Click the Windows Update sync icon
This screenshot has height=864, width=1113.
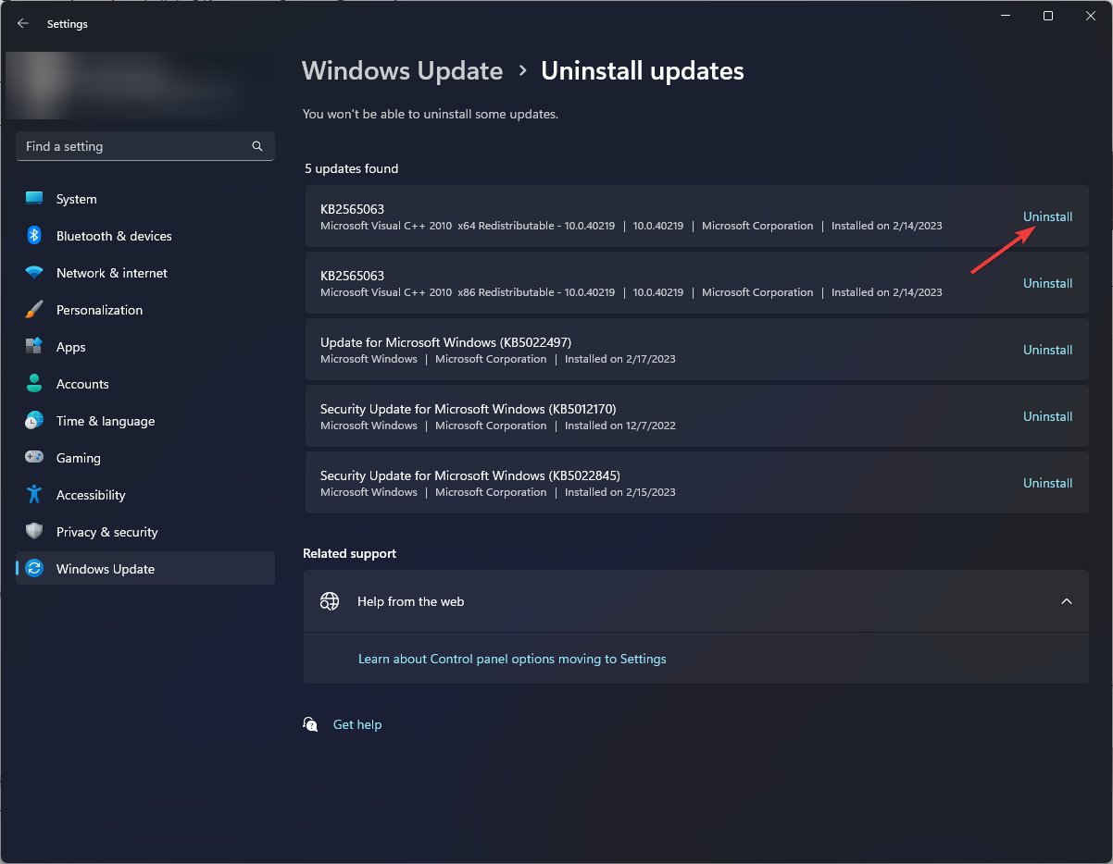[34, 569]
